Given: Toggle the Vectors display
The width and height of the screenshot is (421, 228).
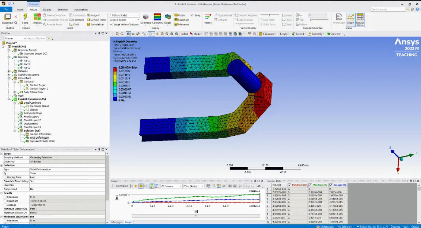Looking at the screenshot, I should [208, 19].
